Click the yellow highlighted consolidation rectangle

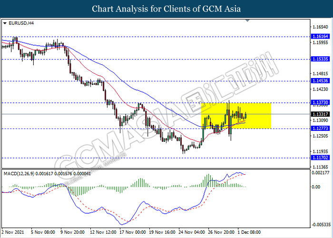pyautogui.click(x=236, y=116)
